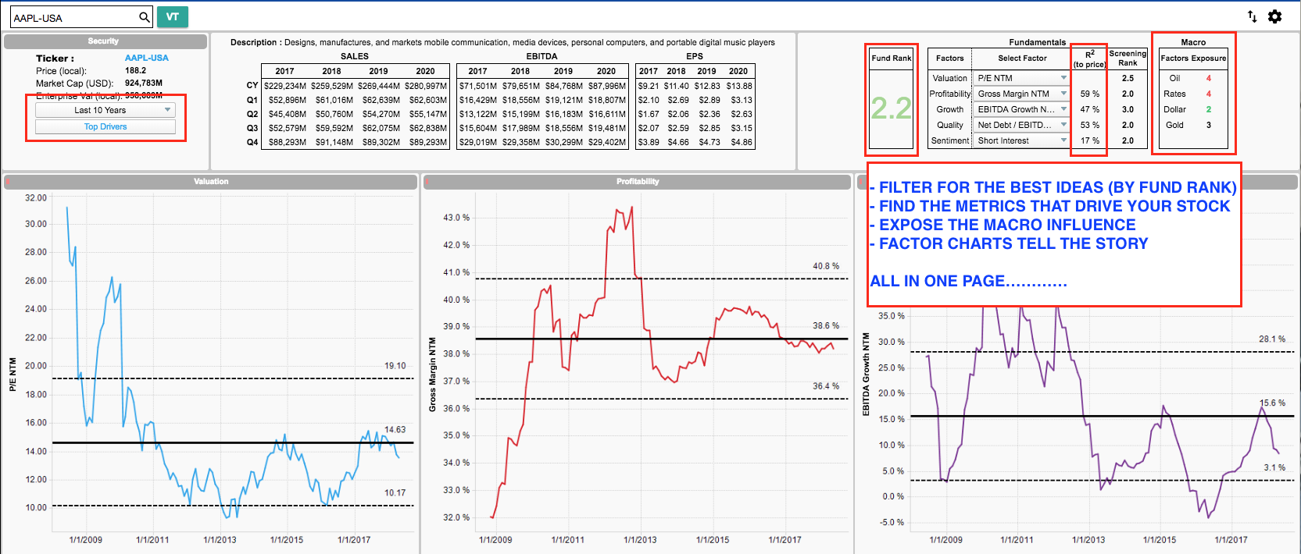This screenshot has width=1301, height=554.
Task: Click the 47 % R² value for Growth
Action: 1089,109
